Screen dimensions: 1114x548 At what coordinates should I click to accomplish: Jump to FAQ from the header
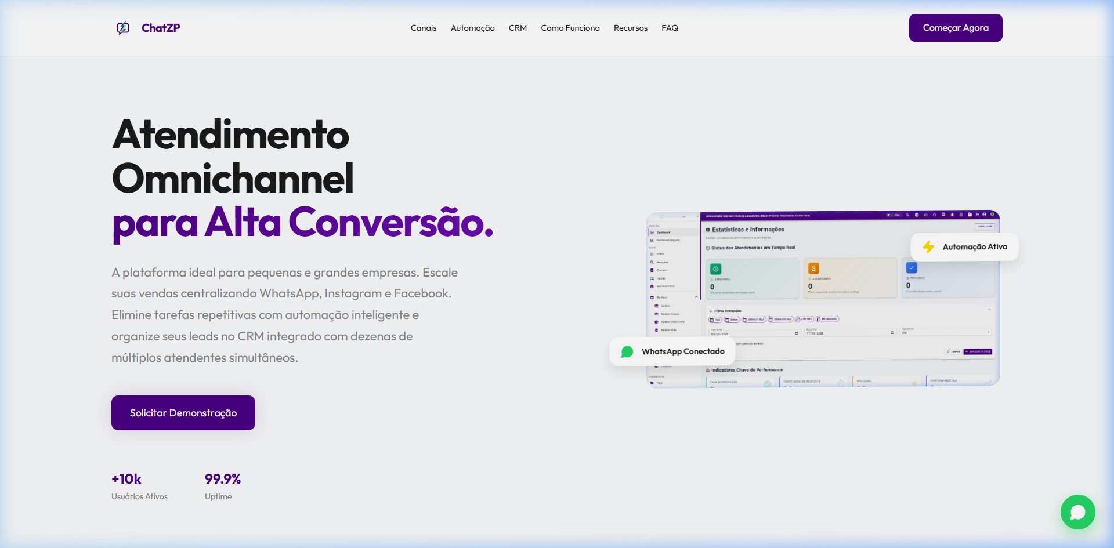tap(670, 28)
